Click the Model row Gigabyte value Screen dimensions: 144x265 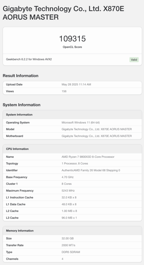pyautogui.click(x=97, y=129)
